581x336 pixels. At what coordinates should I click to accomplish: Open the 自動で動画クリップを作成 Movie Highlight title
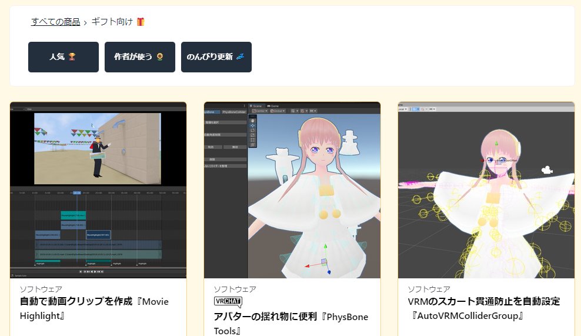pos(94,308)
